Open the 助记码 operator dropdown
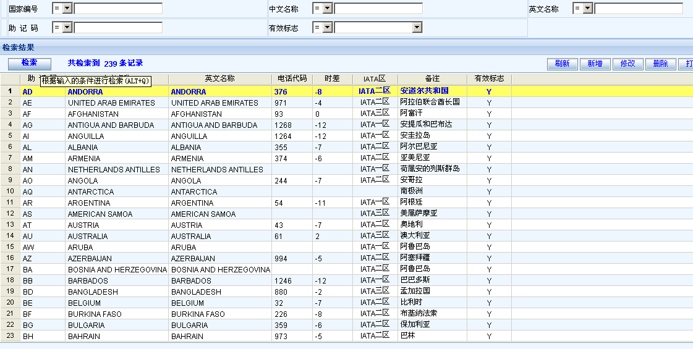This screenshot has width=693, height=349. pyautogui.click(x=67, y=28)
